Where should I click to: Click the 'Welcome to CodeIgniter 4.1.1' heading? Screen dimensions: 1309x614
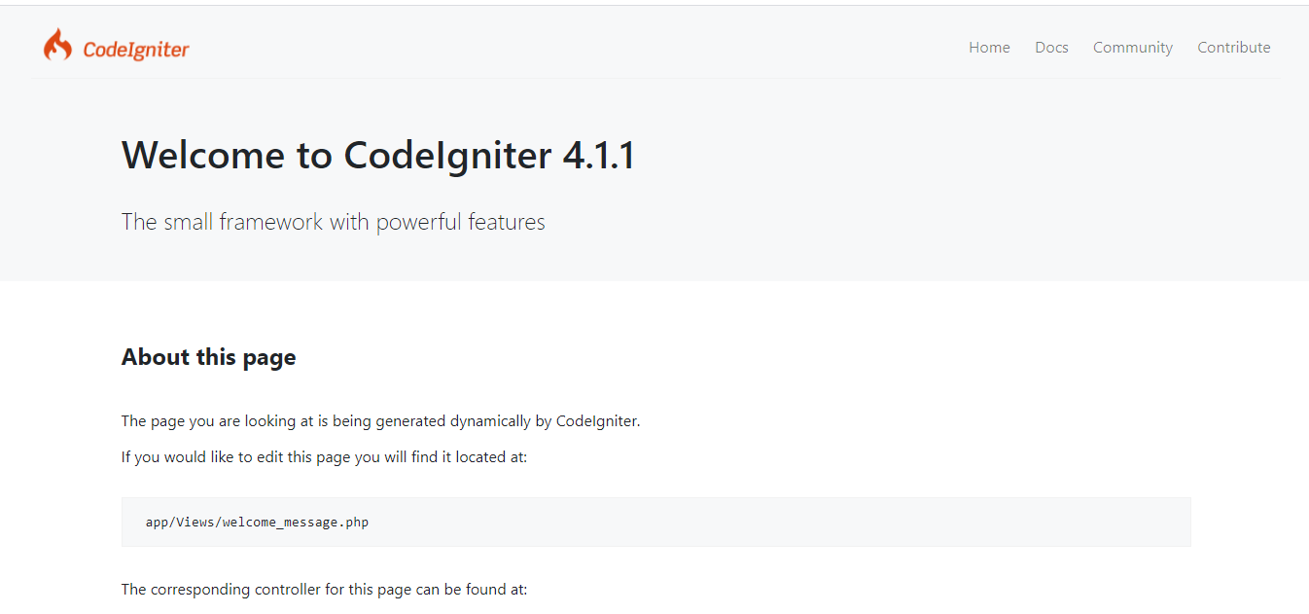click(x=377, y=155)
